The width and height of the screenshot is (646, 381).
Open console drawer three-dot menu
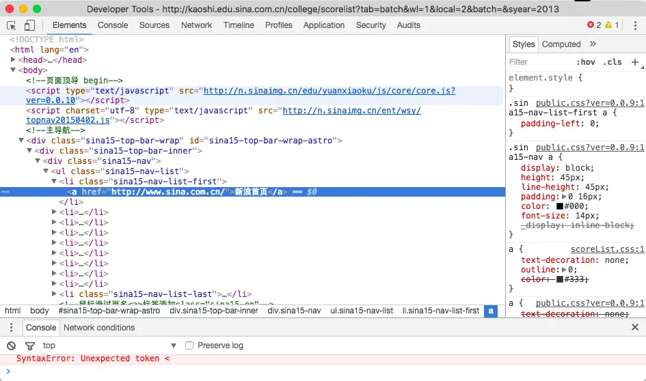coord(11,328)
